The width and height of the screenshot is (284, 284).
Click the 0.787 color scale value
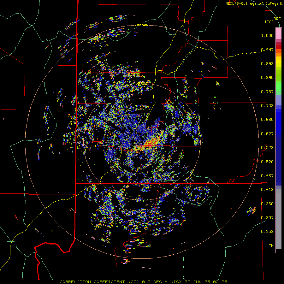(267, 92)
